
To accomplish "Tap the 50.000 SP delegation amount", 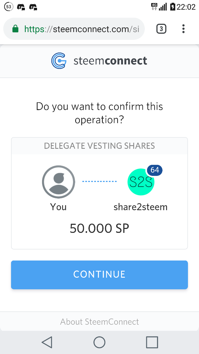I will tap(99, 228).
